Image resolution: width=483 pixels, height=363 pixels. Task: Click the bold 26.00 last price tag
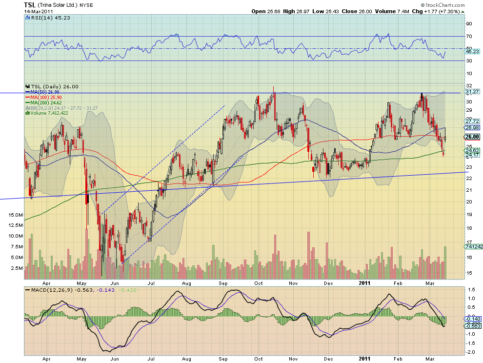pos(472,137)
